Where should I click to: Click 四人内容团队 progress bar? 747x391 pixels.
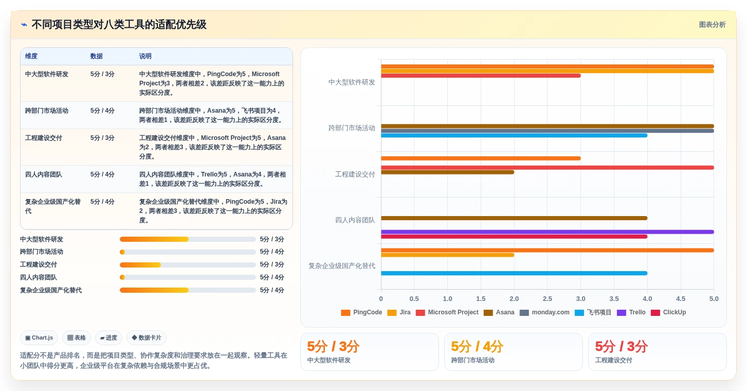[x=188, y=277]
